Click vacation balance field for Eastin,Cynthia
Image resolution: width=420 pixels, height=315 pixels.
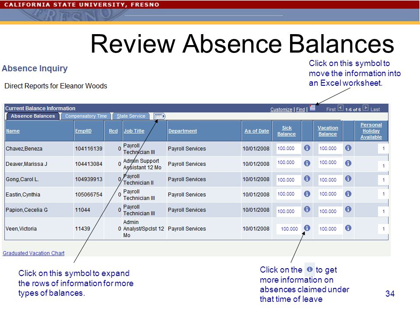pyautogui.click(x=330, y=194)
